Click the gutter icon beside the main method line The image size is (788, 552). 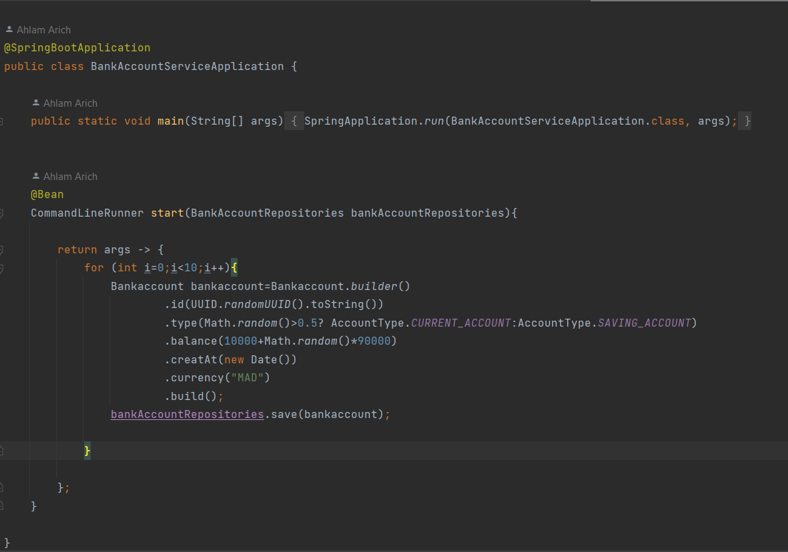(x=3, y=121)
